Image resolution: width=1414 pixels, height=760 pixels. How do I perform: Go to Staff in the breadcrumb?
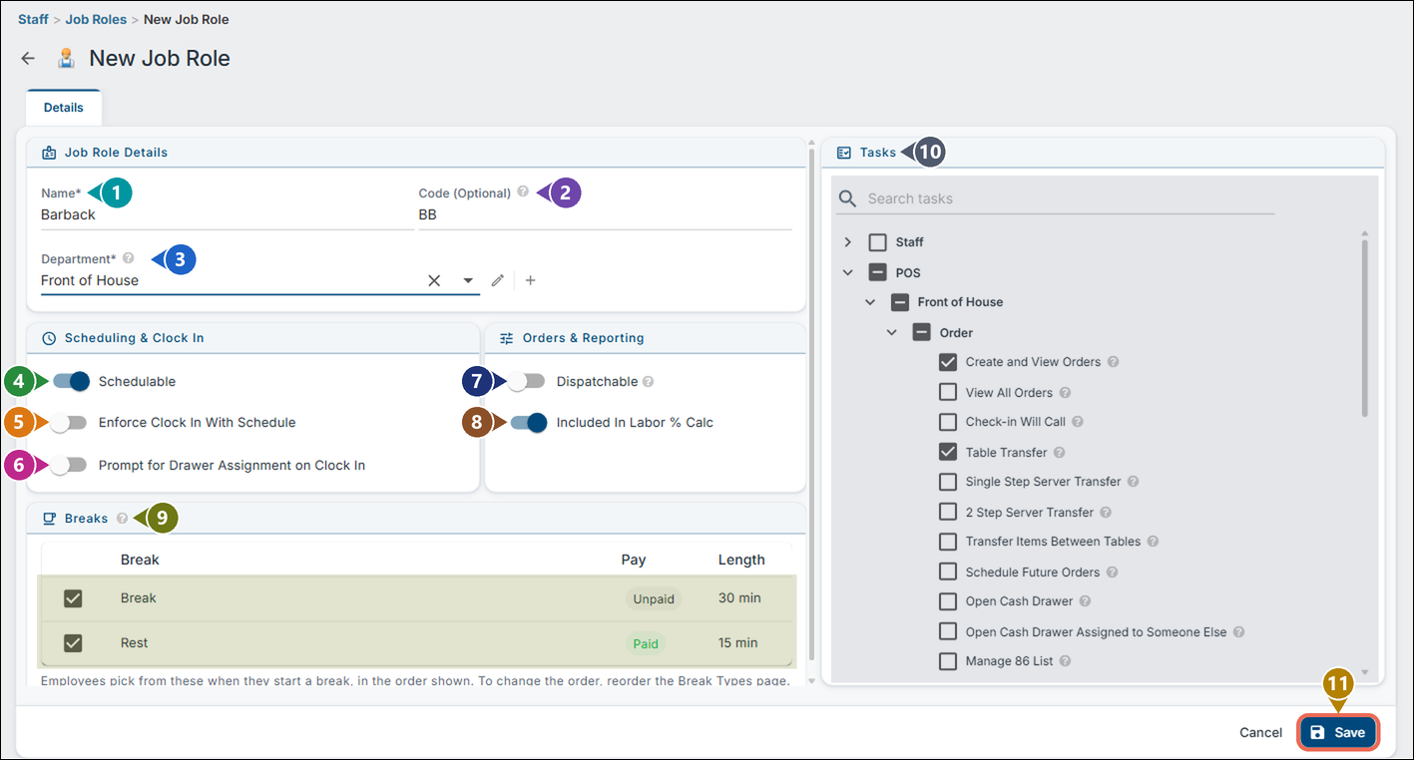coord(33,19)
